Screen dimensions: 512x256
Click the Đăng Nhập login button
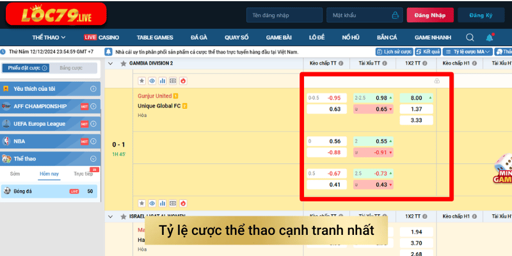click(430, 15)
